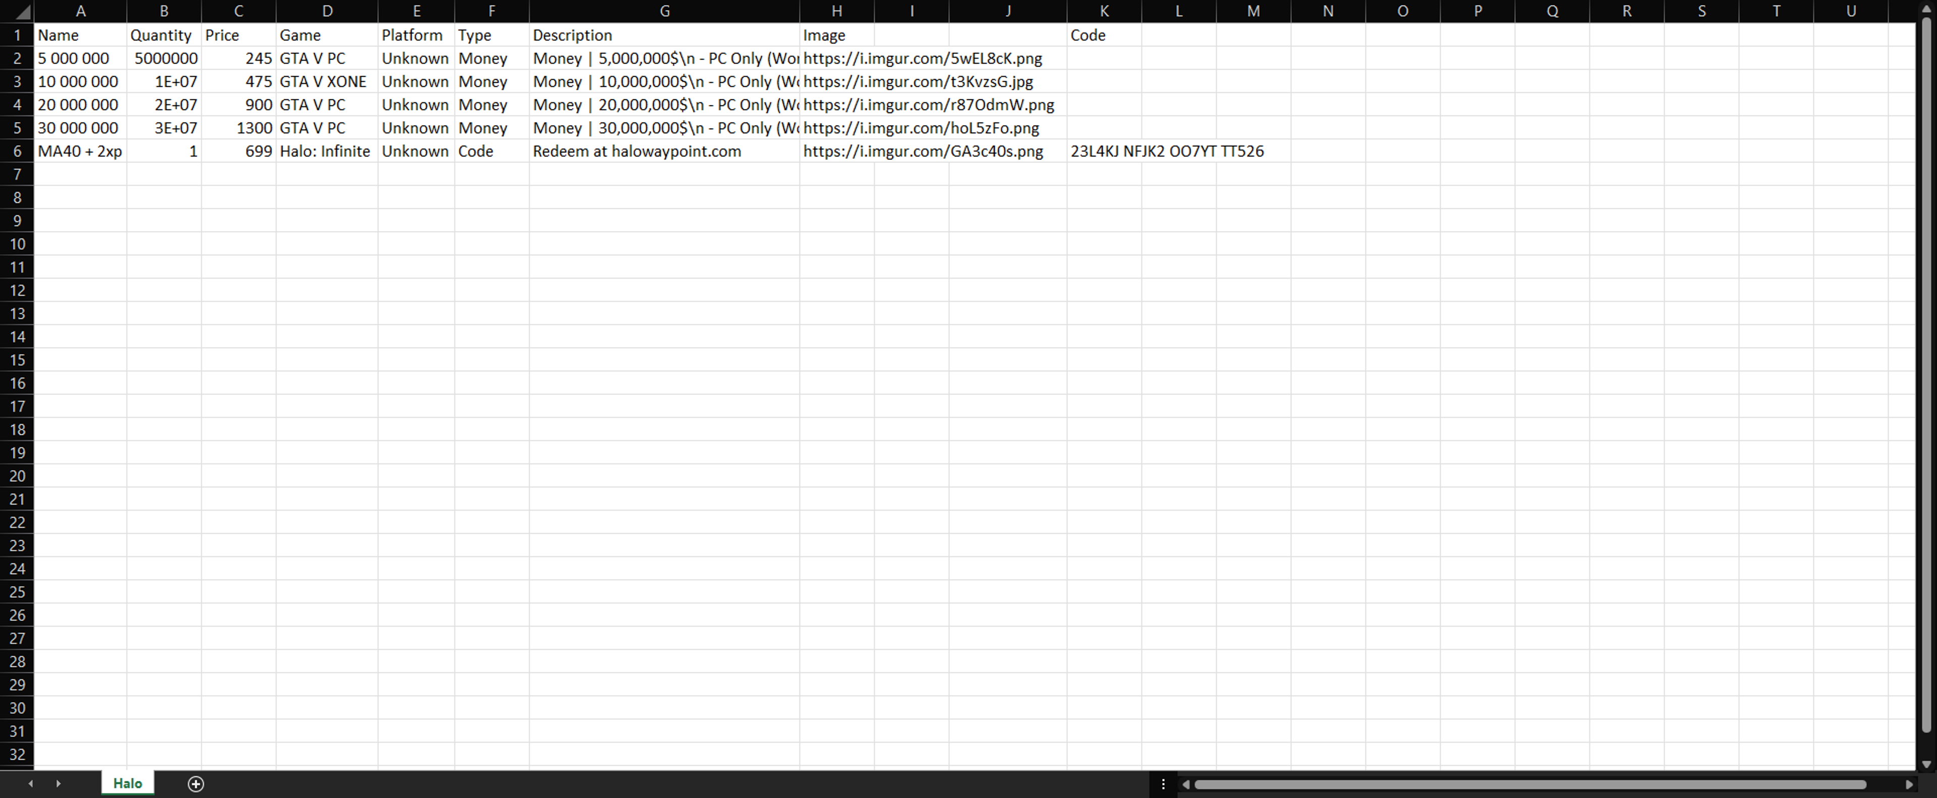The width and height of the screenshot is (1937, 798).
Task: Select price cell 245
Action: pos(239,59)
